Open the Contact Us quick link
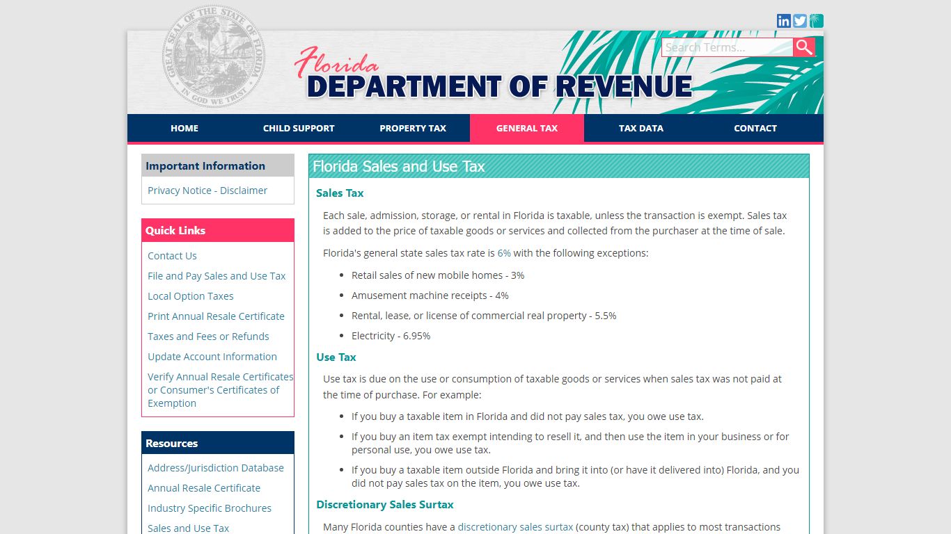951x534 pixels. pyautogui.click(x=172, y=256)
